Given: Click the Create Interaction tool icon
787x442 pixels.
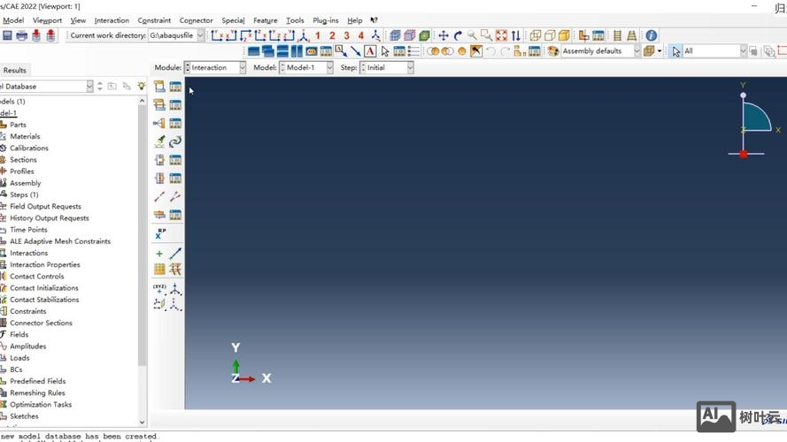Looking at the screenshot, I should (159, 87).
